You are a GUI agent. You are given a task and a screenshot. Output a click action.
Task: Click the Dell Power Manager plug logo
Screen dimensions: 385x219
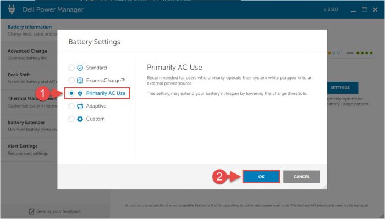(12, 9)
